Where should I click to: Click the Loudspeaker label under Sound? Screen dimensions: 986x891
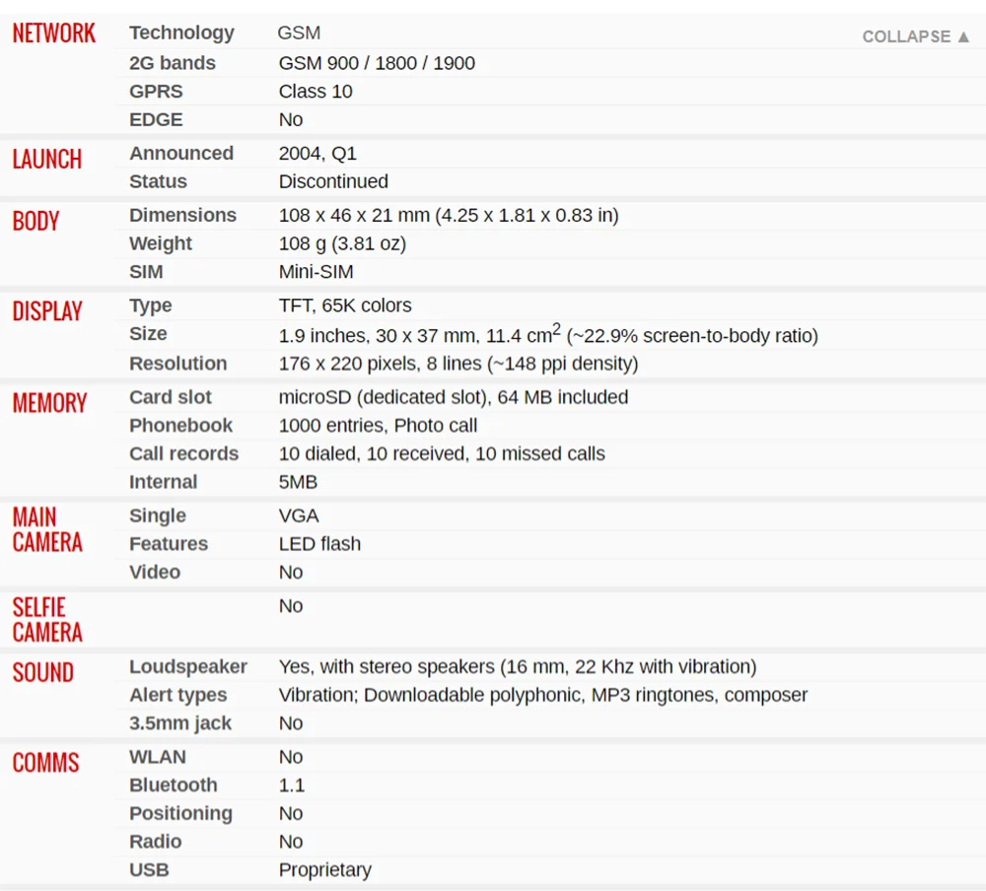click(188, 666)
